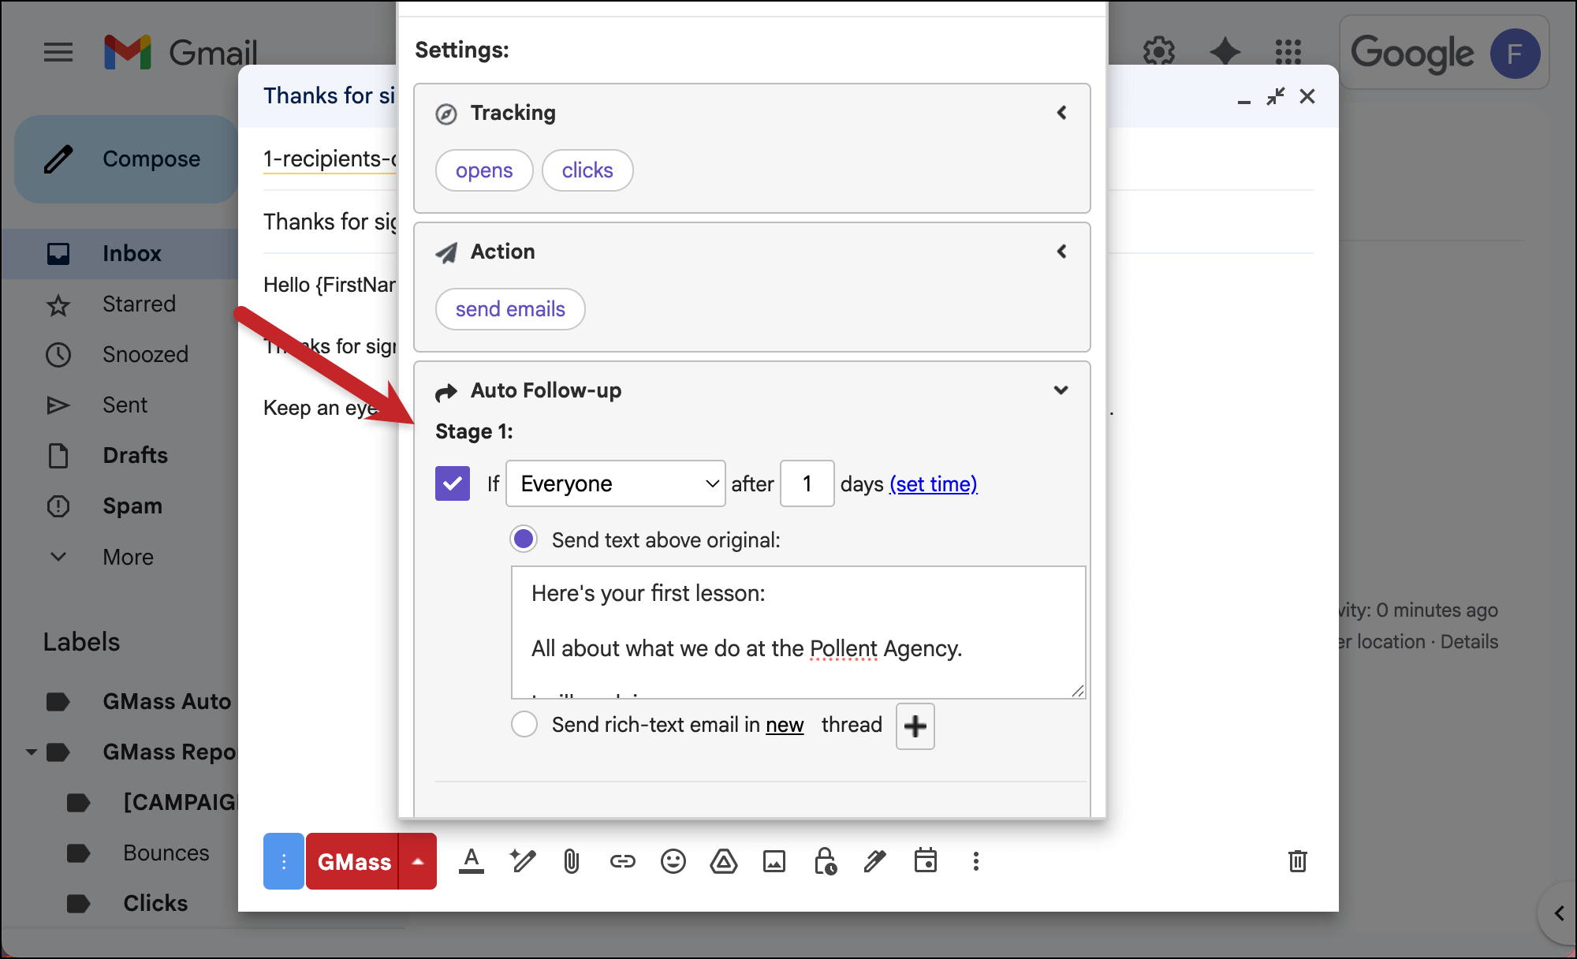Choose 'Send rich-text email in new thread'
This screenshot has height=959, width=1577.
point(524,723)
